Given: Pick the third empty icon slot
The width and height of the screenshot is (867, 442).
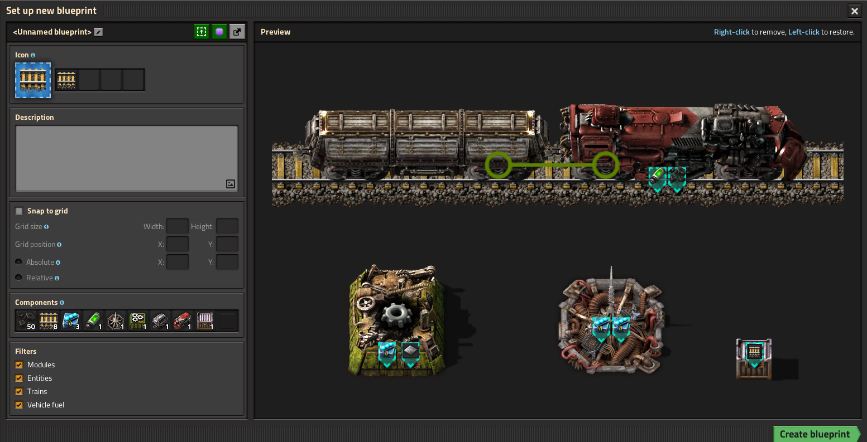Looking at the screenshot, I should (x=111, y=80).
